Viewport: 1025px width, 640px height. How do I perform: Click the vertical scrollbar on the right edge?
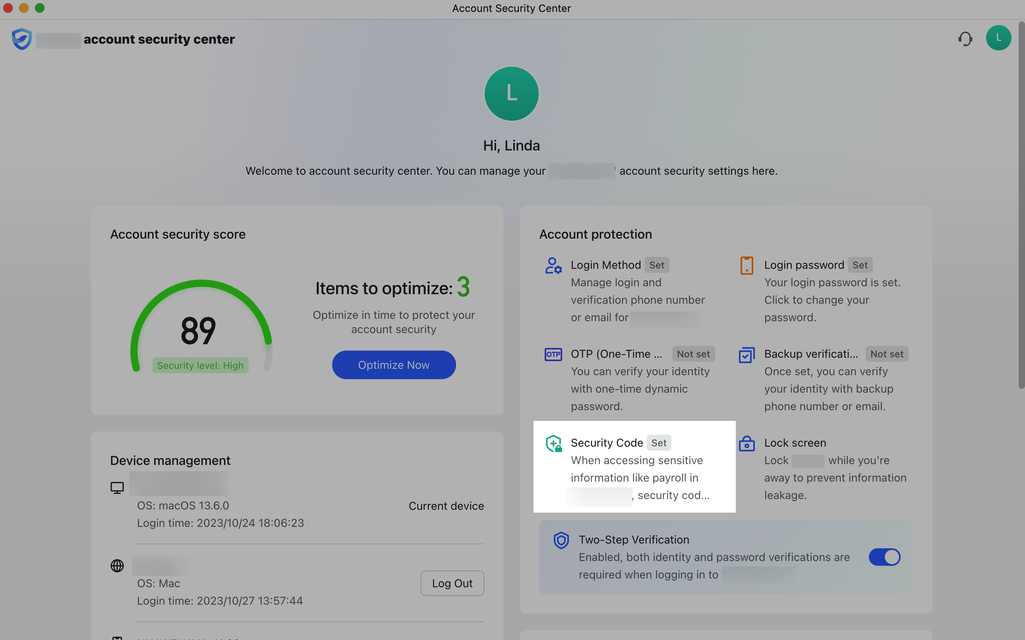click(1021, 212)
